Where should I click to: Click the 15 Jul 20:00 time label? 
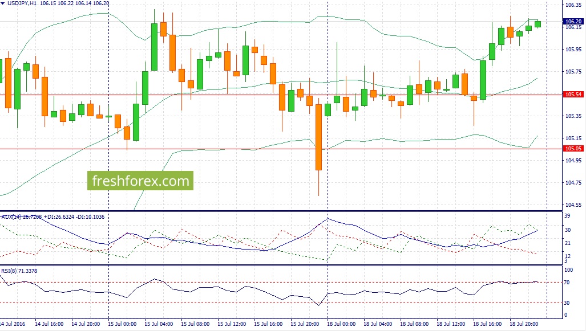(x=305, y=324)
